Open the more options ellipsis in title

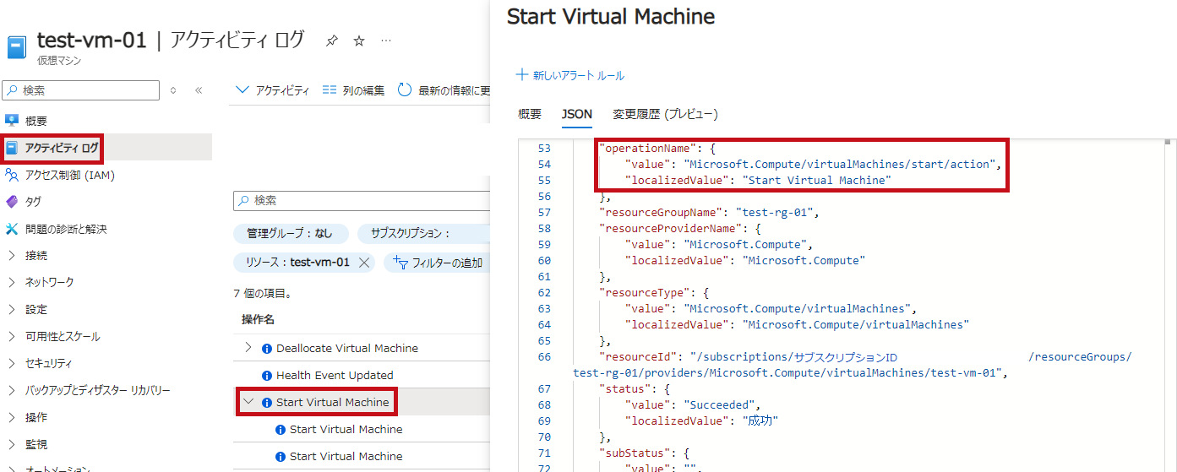tap(386, 41)
